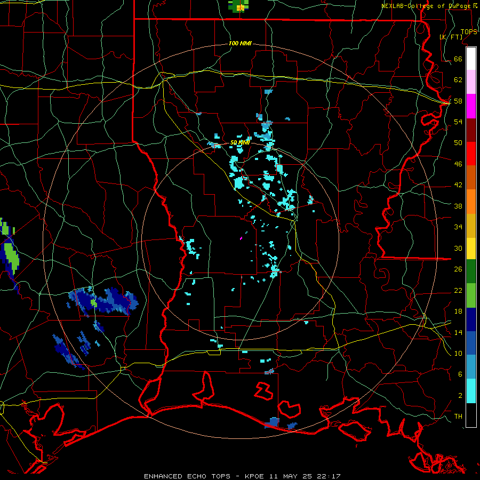Click the light green legend band
Image resolution: width=480 pixels, height=480 pixels.
coord(471,295)
